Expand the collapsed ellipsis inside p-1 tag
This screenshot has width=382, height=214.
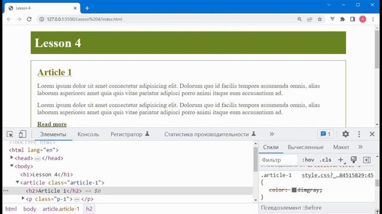(77, 199)
